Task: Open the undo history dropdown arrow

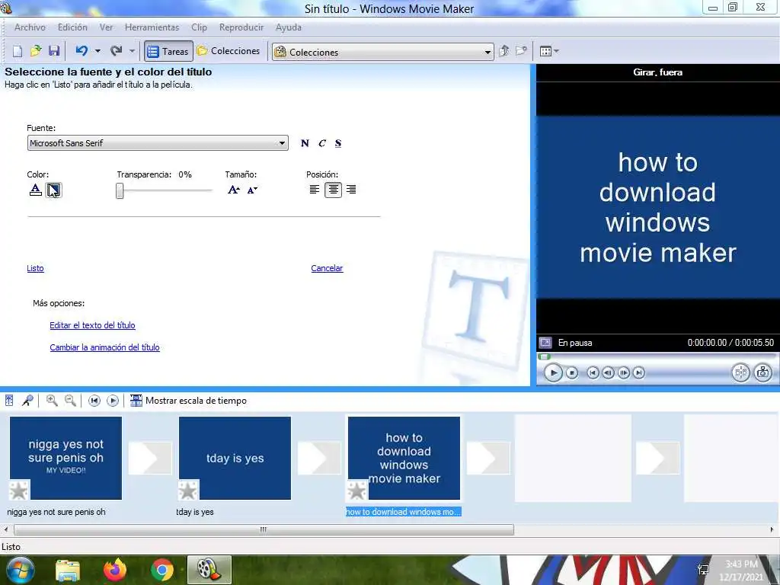Action: tap(97, 51)
